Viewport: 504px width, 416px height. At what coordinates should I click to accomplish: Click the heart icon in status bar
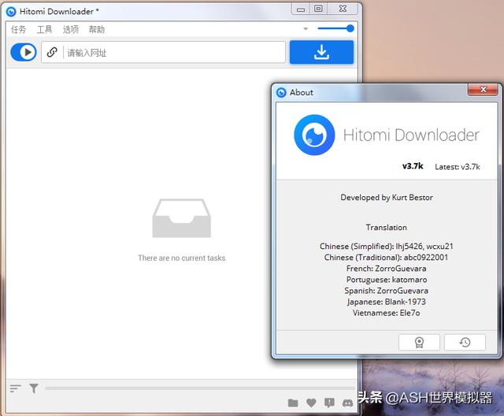[x=311, y=403]
